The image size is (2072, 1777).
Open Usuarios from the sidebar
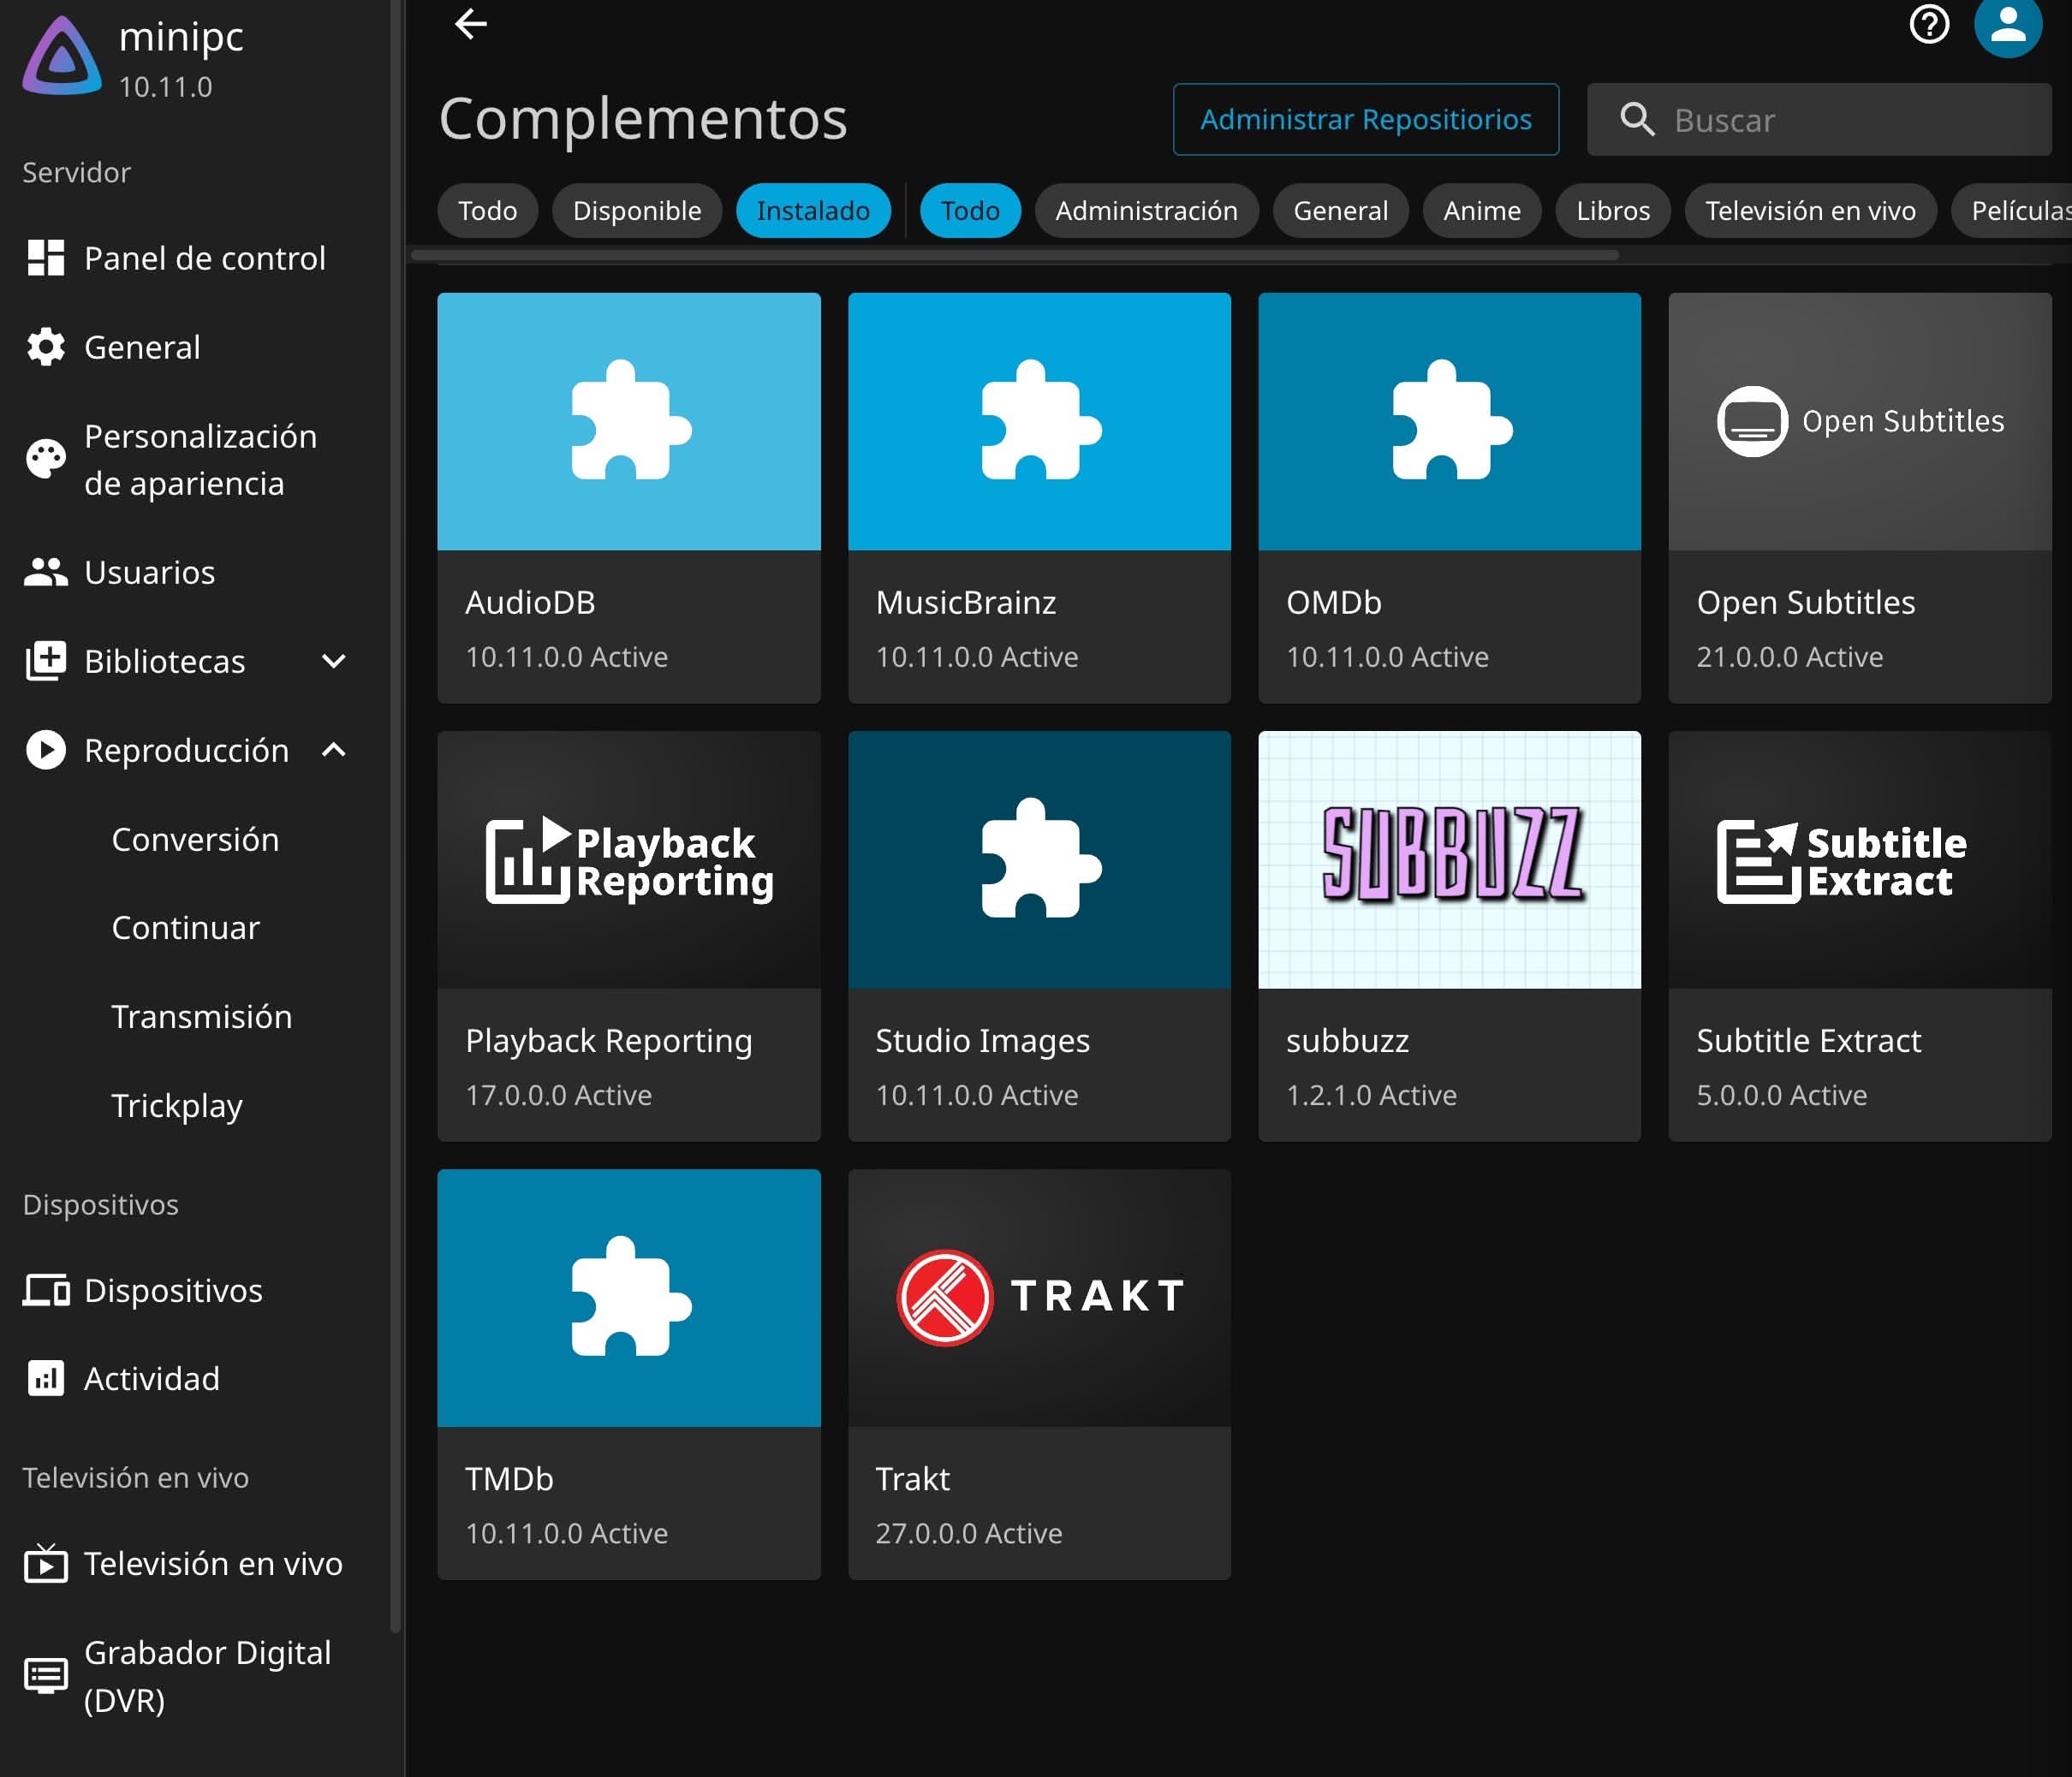click(149, 572)
